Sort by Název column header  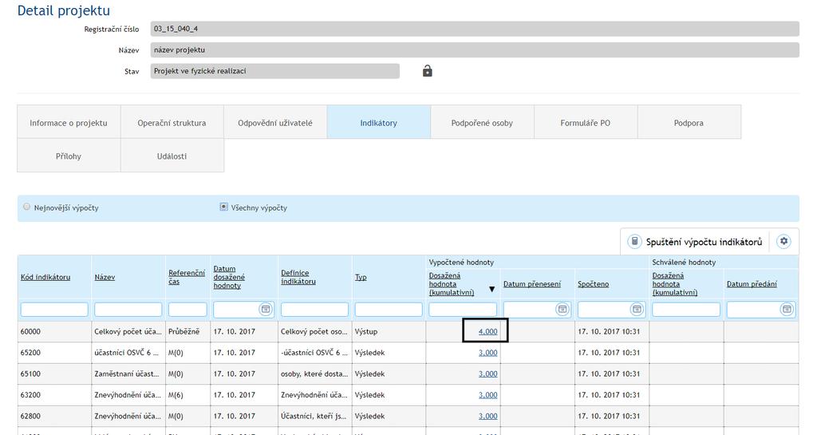tap(105, 277)
